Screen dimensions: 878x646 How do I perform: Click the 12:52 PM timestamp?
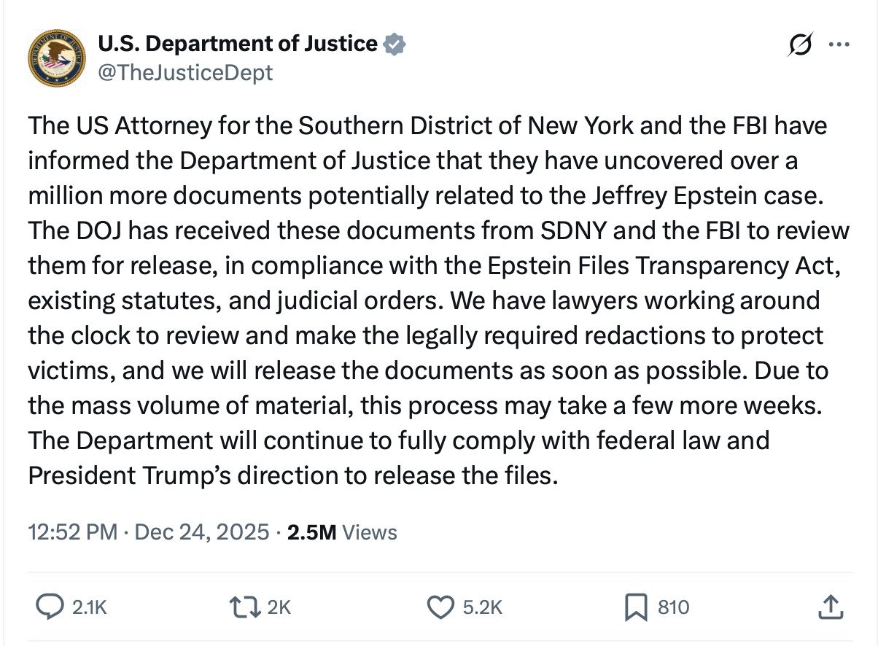pyautogui.click(x=72, y=532)
